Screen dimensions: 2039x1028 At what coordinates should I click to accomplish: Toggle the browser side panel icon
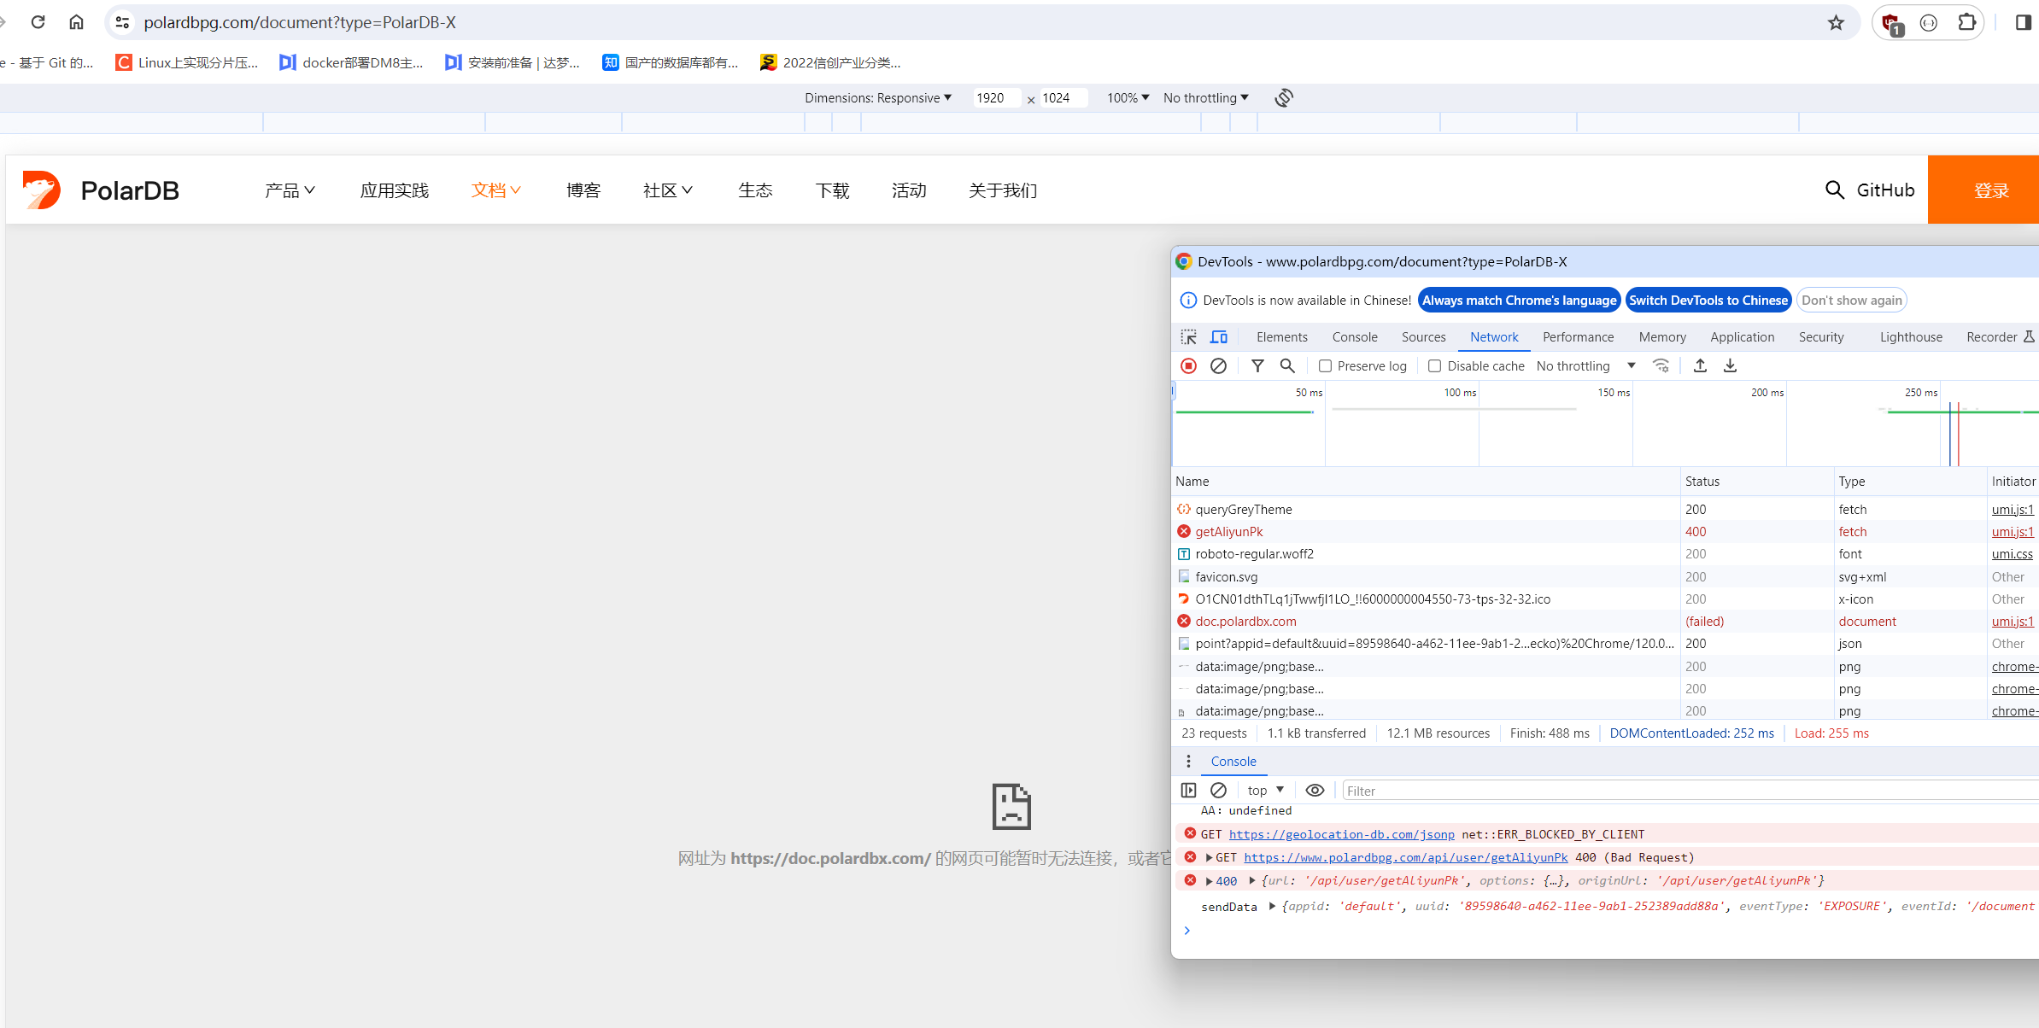[x=2023, y=22]
